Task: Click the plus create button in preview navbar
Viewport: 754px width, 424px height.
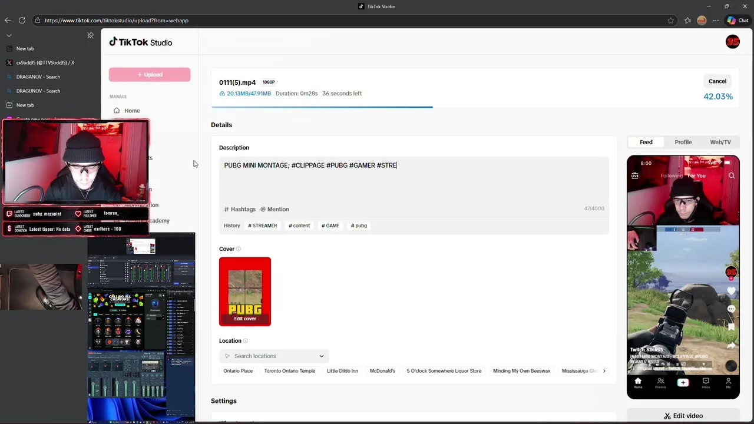Action: coord(683,383)
